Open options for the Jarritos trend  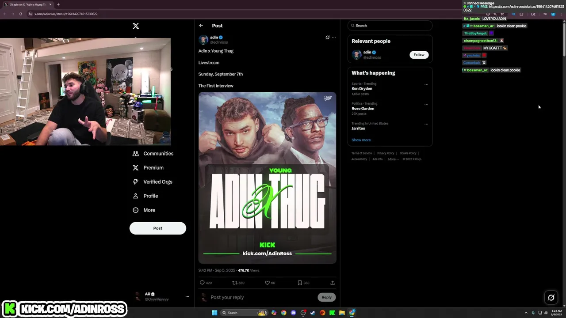(426, 124)
